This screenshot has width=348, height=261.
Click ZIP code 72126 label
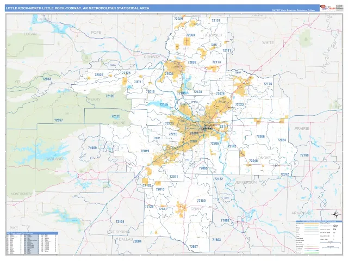tap(110, 96)
